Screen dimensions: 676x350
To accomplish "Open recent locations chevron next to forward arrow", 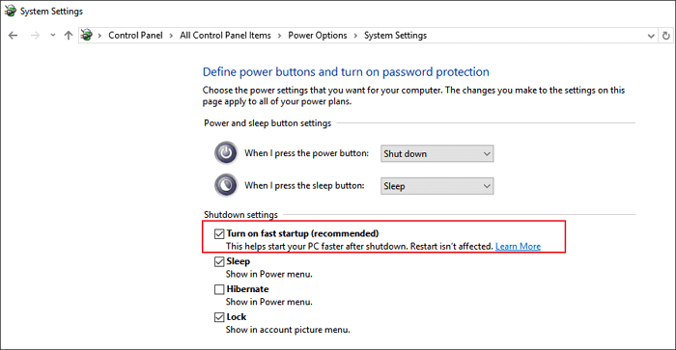I will pos(52,36).
